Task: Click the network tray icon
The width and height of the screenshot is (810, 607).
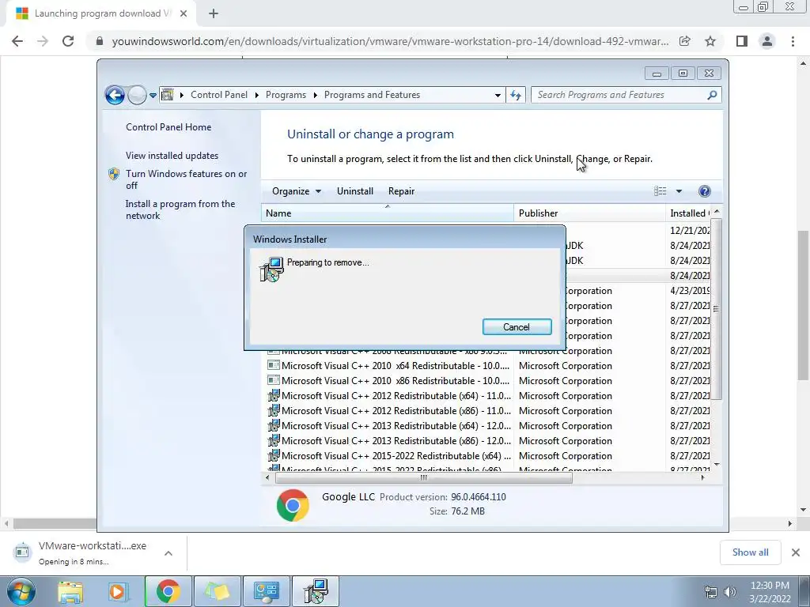Action: pos(711,592)
